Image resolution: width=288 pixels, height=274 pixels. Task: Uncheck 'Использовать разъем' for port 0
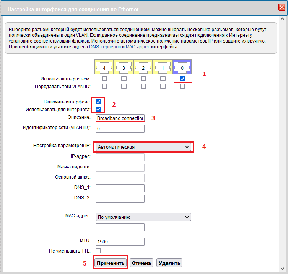(x=182, y=79)
